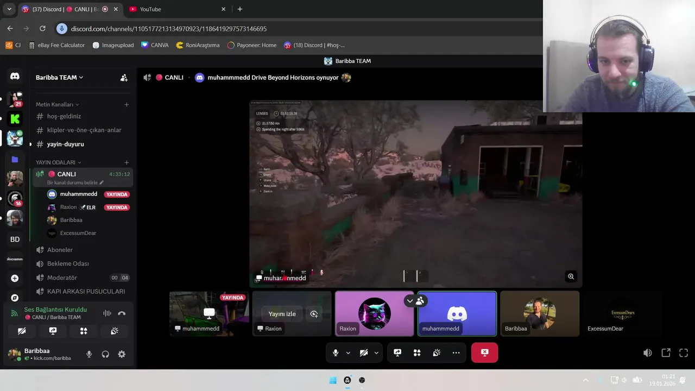Open the microphone input options arrow

(348, 353)
